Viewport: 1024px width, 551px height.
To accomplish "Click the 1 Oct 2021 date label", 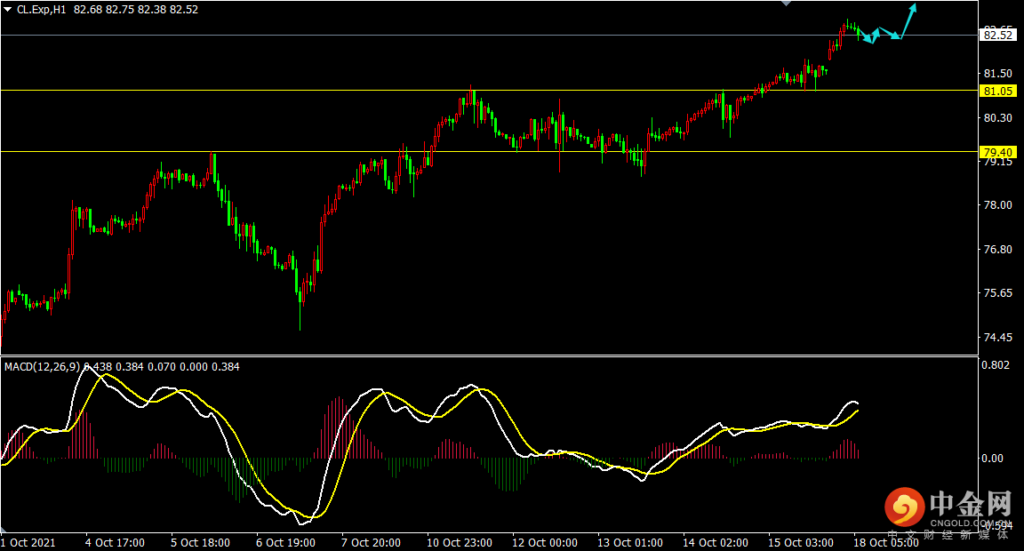I will click(28, 542).
